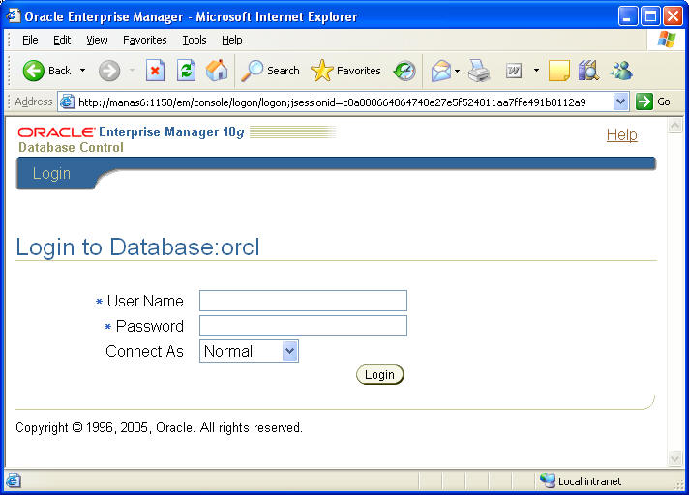Screen dimensions: 689x495
Task: Open the View menu
Action: [97, 40]
